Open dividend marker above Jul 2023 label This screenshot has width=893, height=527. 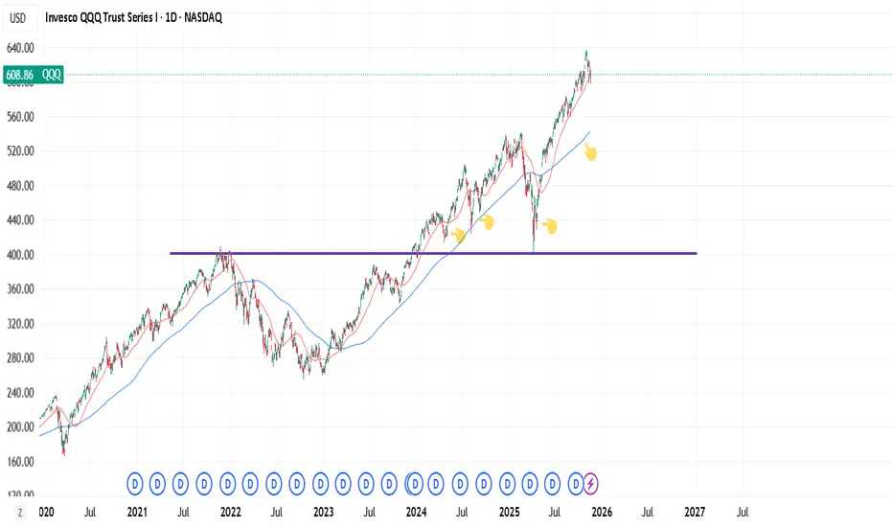tap(366, 484)
